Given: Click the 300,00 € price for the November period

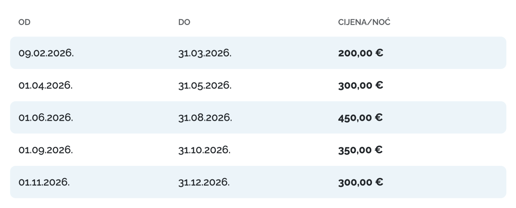Looking at the screenshot, I should 361,182.
